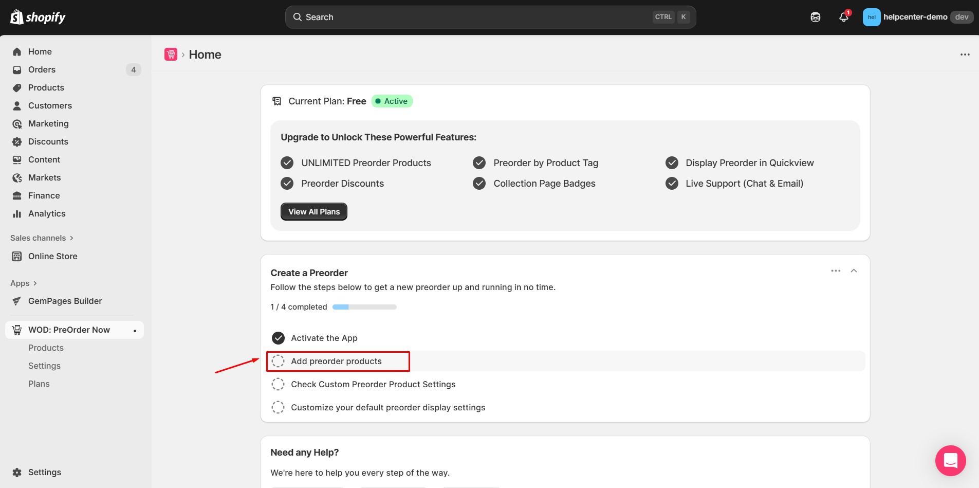Open the Sidekick assistant icon in top bar

coord(815,17)
